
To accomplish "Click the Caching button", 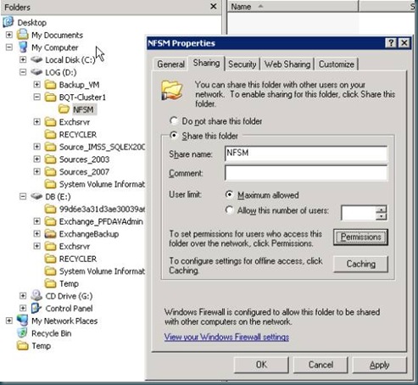I will (x=360, y=264).
